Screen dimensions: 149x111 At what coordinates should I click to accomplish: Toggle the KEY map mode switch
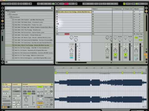128,4
